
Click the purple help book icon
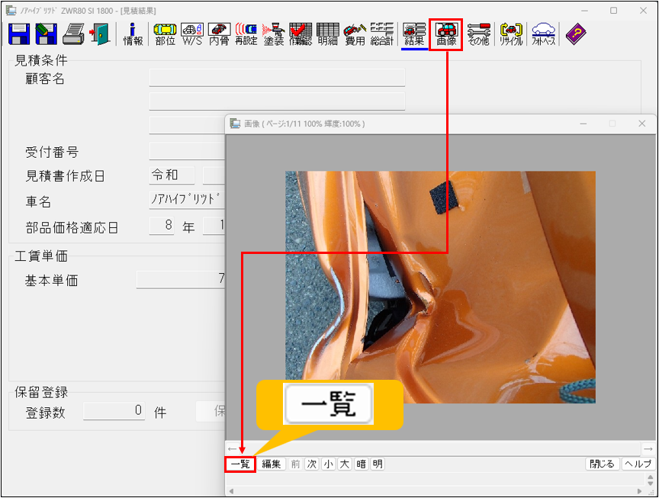coord(576,34)
